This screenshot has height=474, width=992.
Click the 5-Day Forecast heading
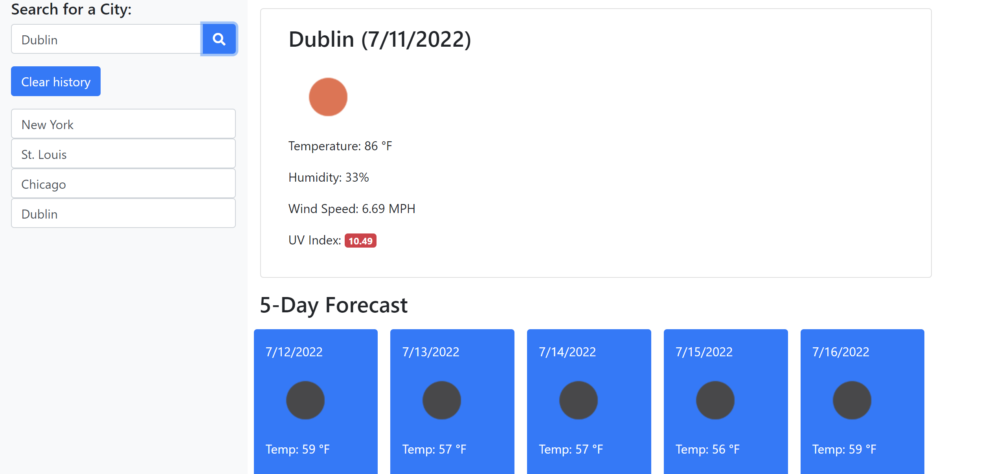click(x=334, y=305)
